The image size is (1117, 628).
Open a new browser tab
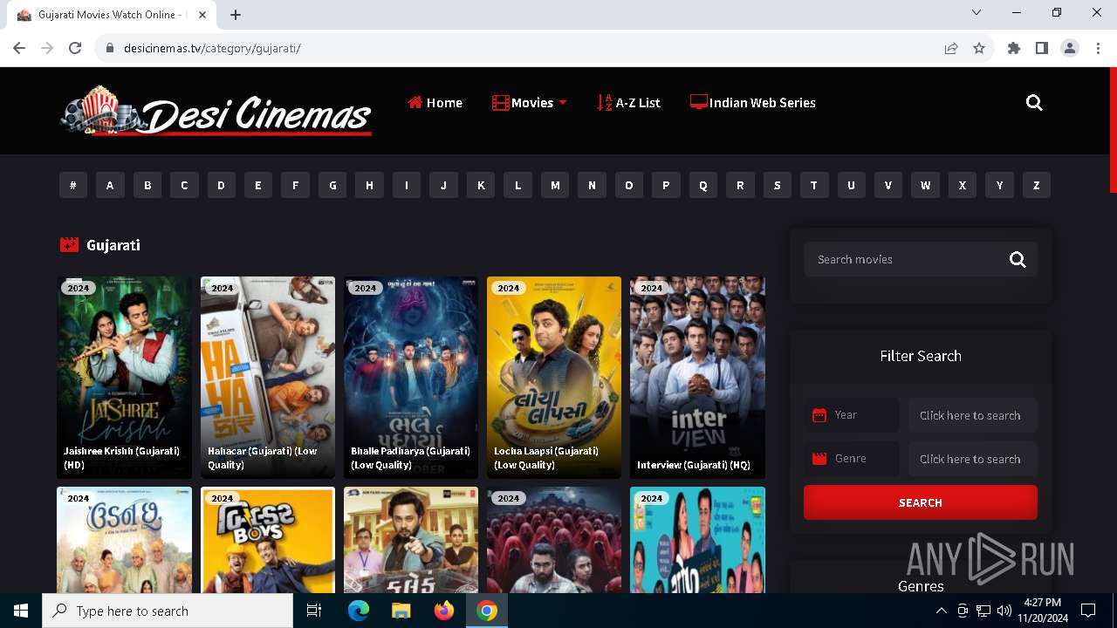(x=236, y=15)
